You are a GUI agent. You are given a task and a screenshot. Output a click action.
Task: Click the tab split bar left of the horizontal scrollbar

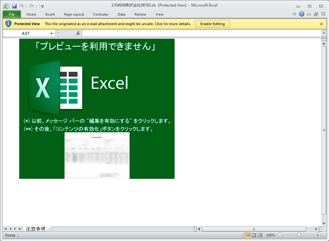[x=195, y=229]
